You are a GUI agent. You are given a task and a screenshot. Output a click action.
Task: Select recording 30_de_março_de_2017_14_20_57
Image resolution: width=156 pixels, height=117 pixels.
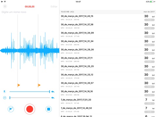tap(108, 85)
